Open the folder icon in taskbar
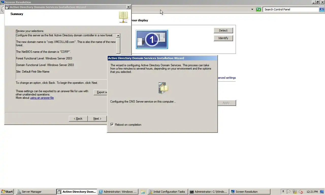The width and height of the screenshot is (325, 195). (x=143, y=192)
